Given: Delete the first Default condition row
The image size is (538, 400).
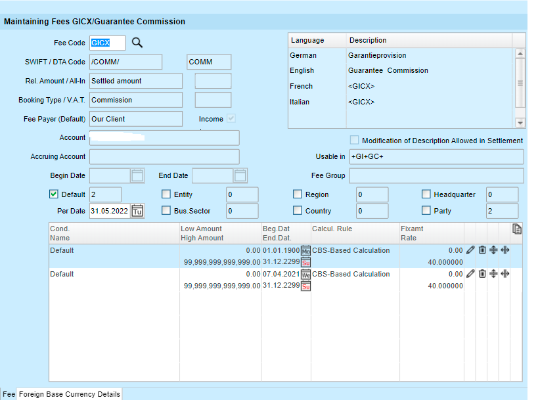Looking at the screenshot, I should pos(482,250).
